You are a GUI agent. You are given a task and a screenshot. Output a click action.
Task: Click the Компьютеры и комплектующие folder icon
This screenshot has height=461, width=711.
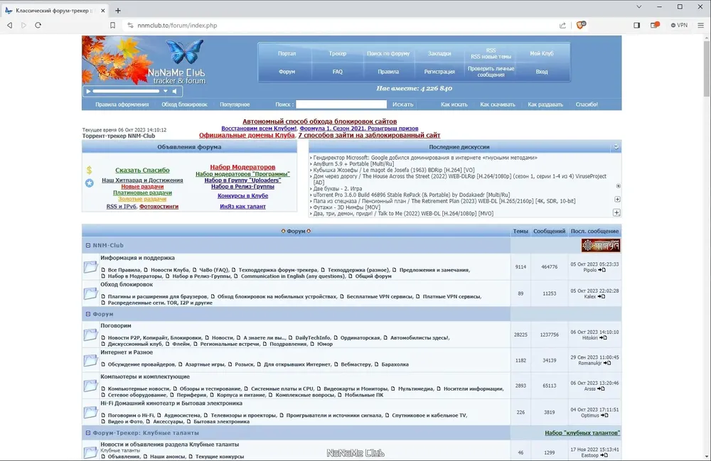(x=91, y=386)
